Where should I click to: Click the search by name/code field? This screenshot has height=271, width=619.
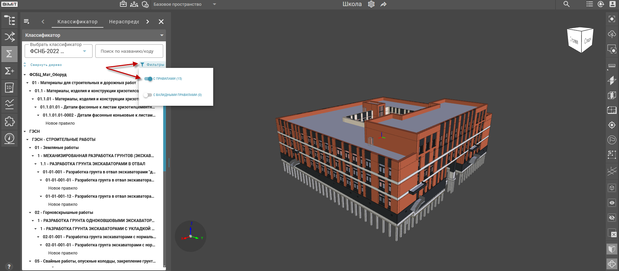click(129, 51)
